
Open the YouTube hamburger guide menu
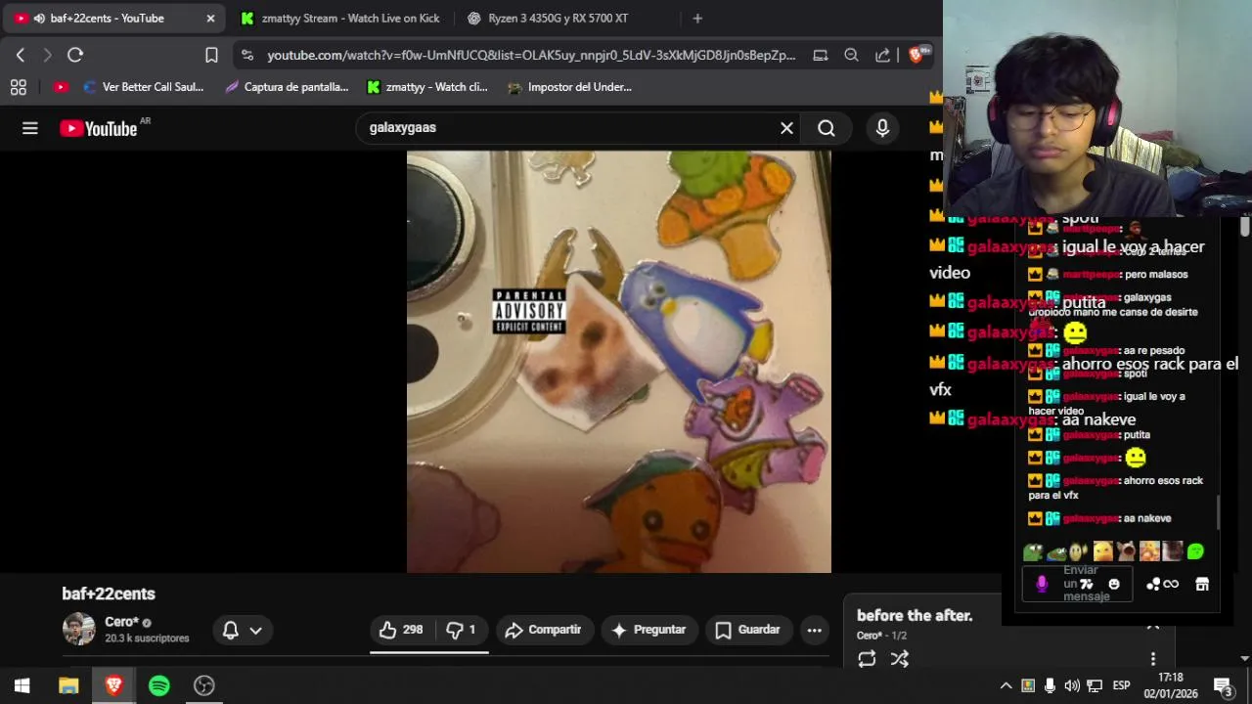pos(30,128)
